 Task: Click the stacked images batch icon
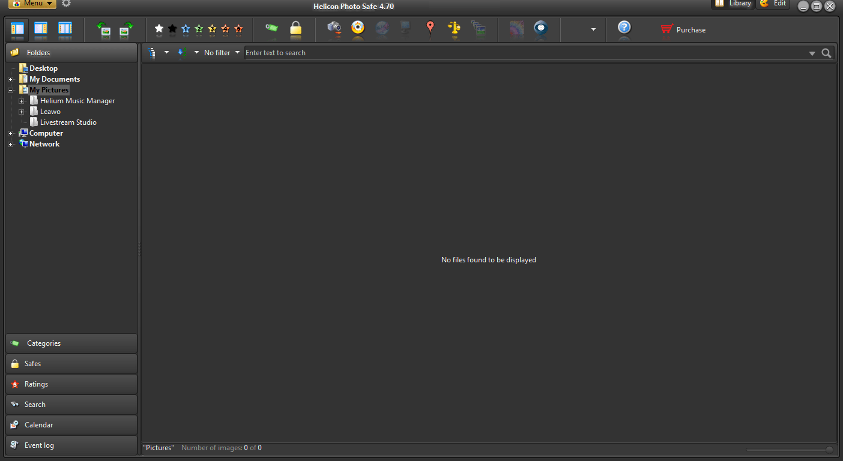click(479, 28)
